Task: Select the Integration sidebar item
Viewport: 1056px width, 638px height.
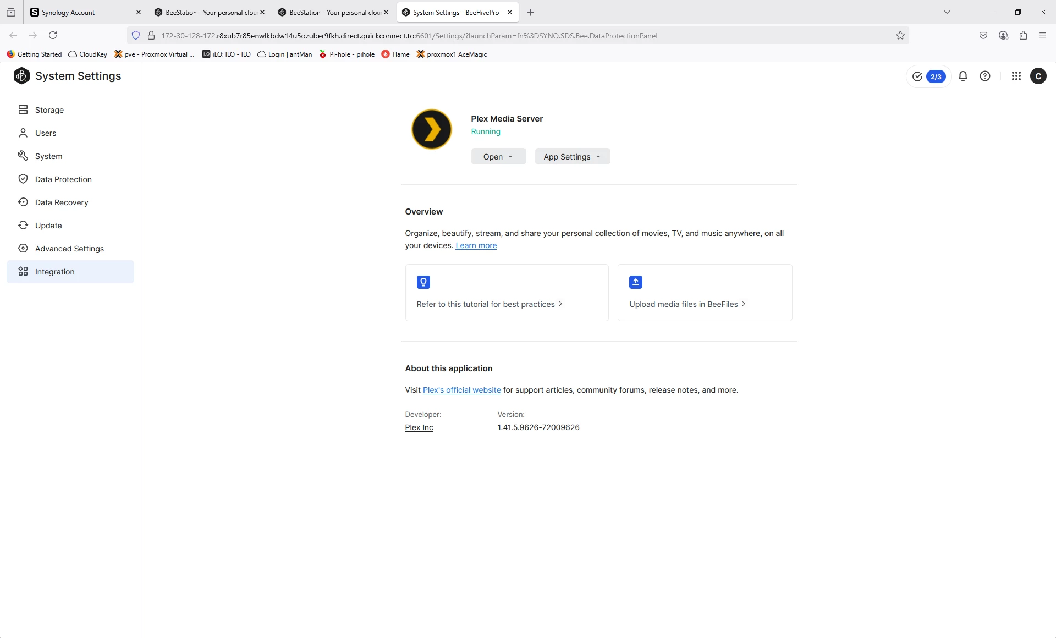Action: coord(70,272)
